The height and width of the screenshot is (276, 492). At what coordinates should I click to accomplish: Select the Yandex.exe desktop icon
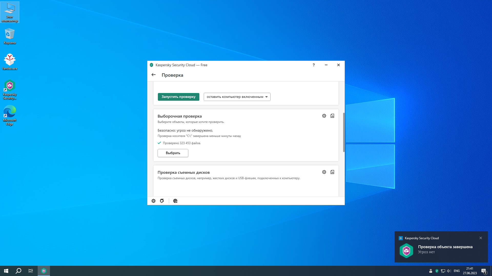click(9, 61)
